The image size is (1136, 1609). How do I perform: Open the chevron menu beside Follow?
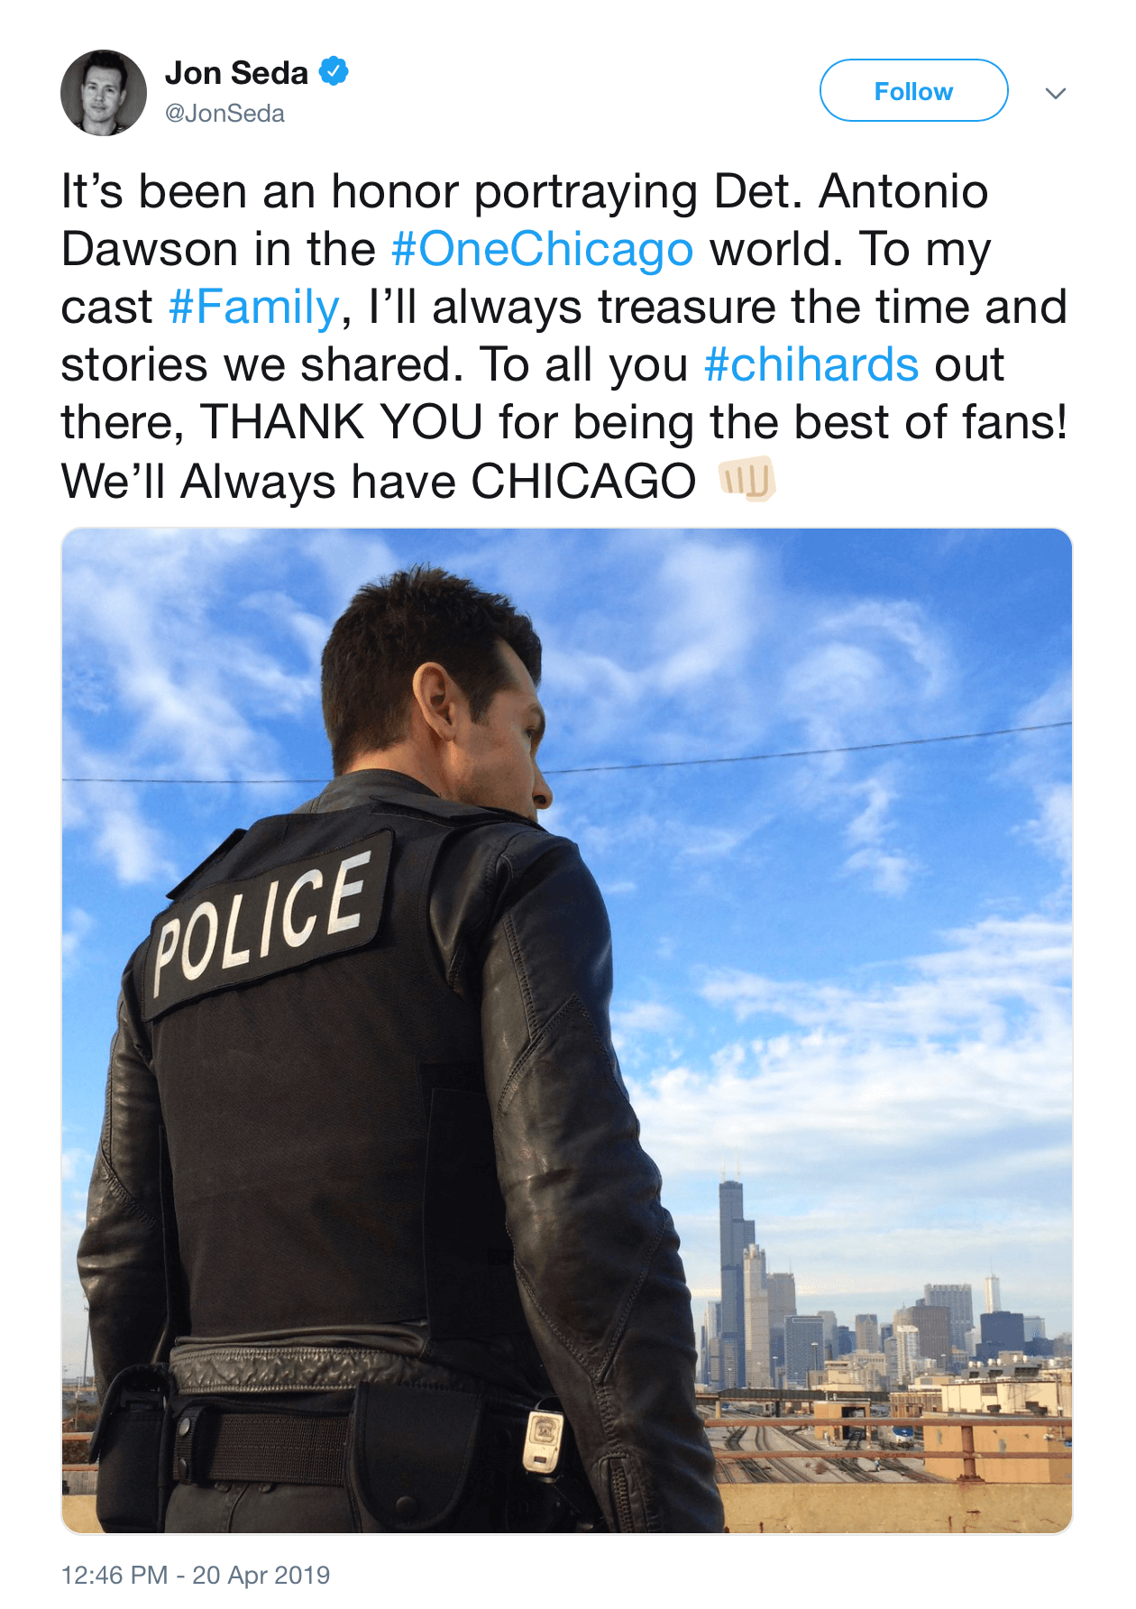pos(1055,93)
